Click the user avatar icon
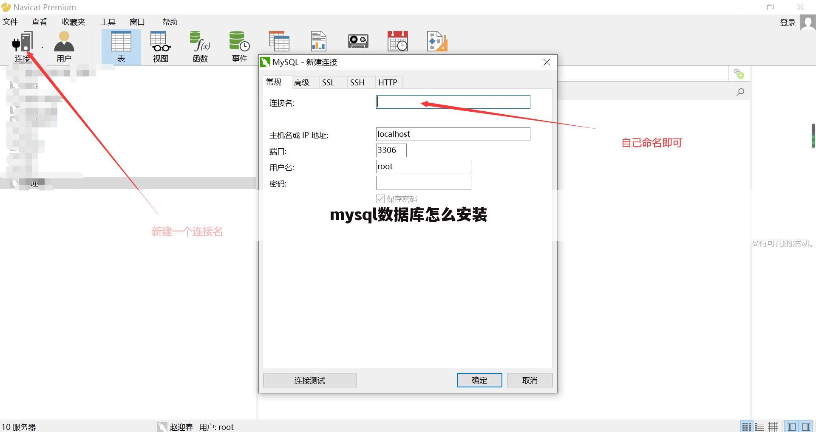816x432 pixels. tap(807, 23)
